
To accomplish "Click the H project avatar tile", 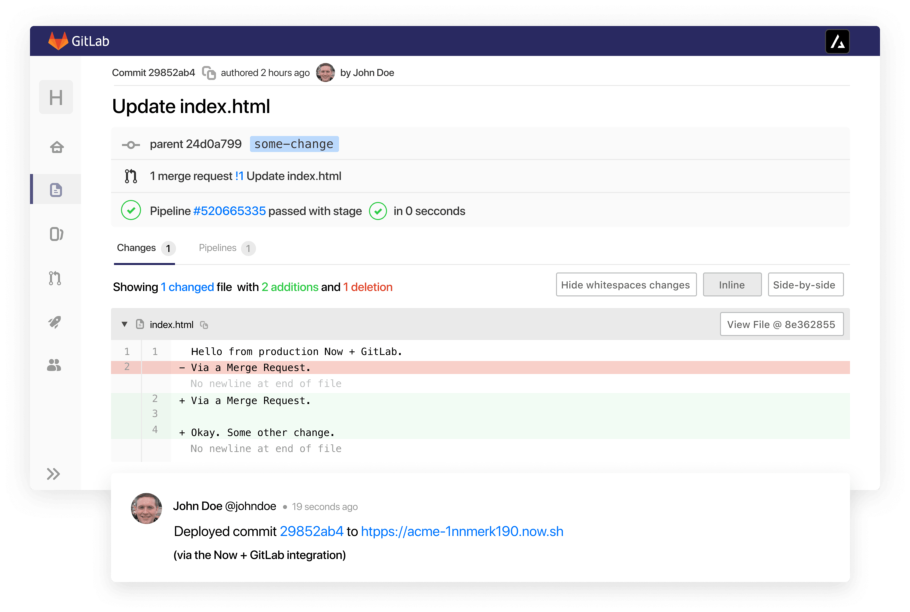I will [56, 97].
